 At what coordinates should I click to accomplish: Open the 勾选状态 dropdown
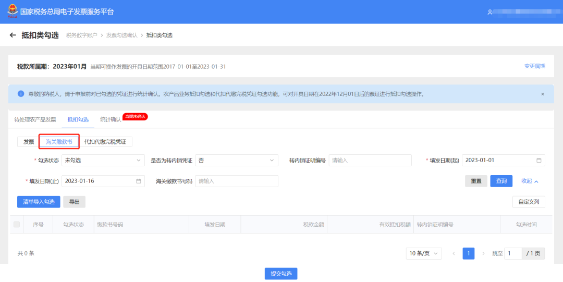click(x=103, y=161)
